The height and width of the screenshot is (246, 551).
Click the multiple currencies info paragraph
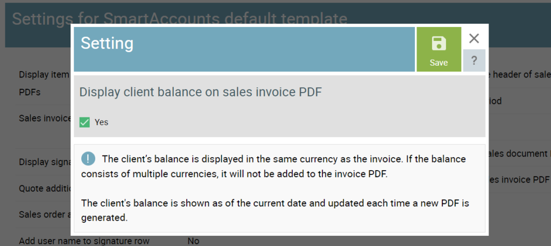coord(274,166)
